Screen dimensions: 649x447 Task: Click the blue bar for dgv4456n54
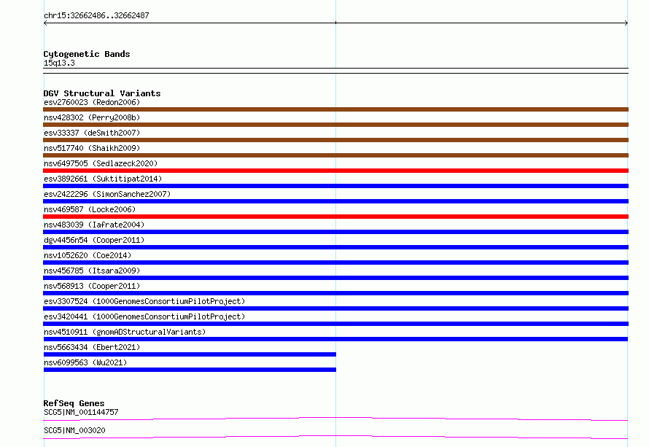coord(335,247)
